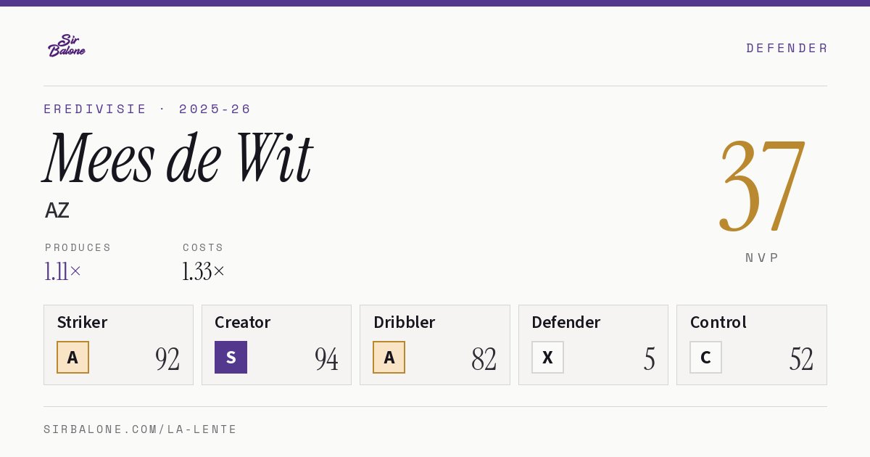Select the X badge under Defender

547,357
